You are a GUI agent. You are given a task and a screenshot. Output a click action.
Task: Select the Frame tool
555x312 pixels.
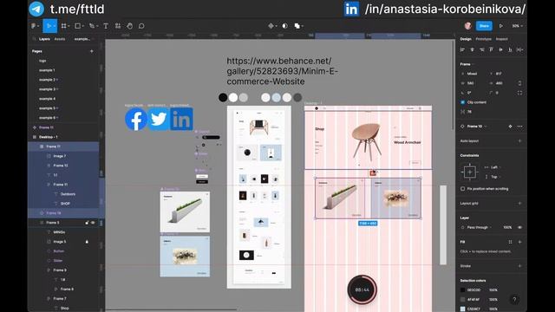(x=63, y=26)
